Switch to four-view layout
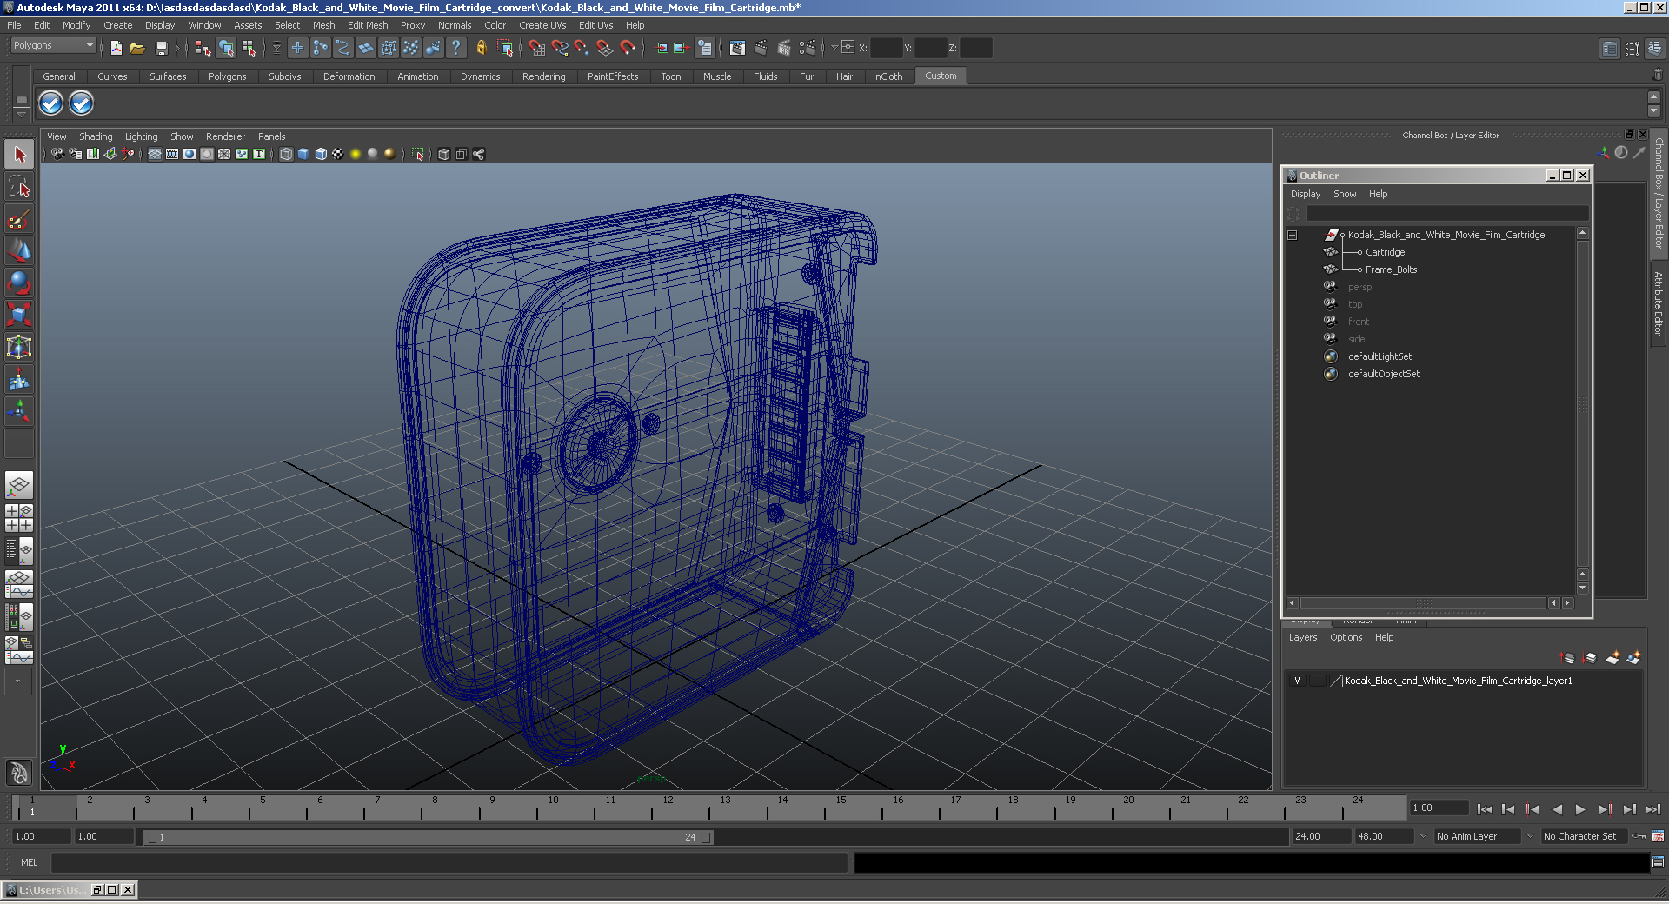The width and height of the screenshot is (1669, 904). point(19,518)
